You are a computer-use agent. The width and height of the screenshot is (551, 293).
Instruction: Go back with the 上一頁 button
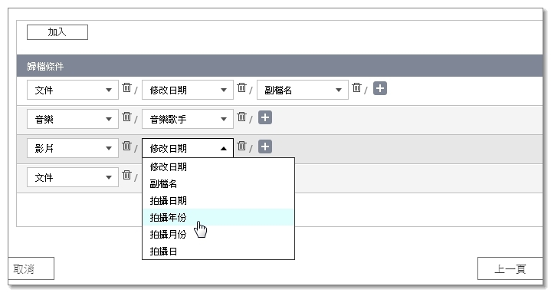tap(510, 268)
